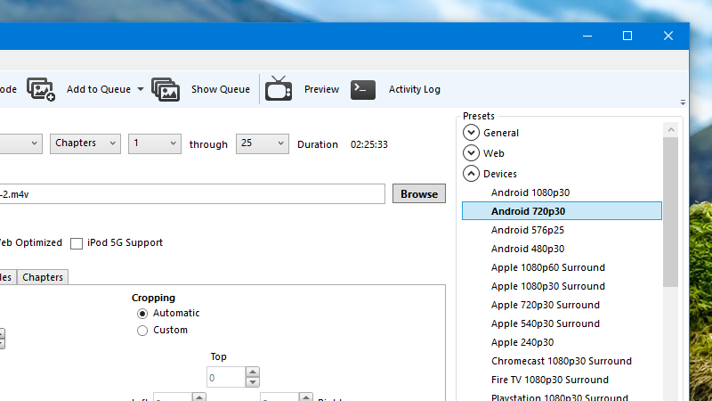Click the destination file path field
The width and height of the screenshot is (712, 401).
pyautogui.click(x=190, y=194)
